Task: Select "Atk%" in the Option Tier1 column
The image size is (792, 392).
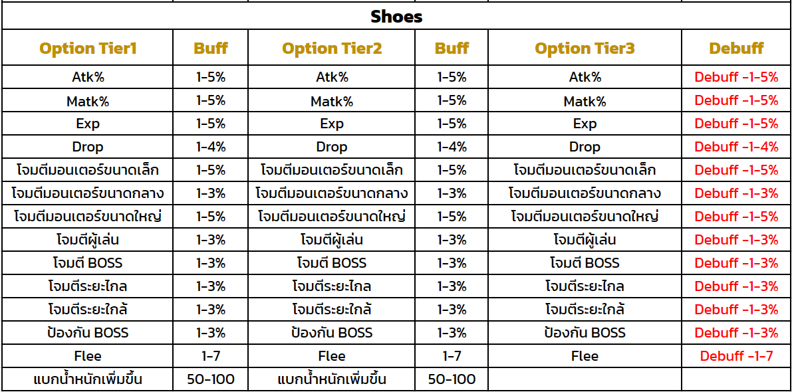Action: pyautogui.click(x=88, y=77)
